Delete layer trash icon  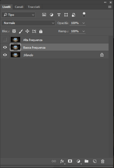coord(103,161)
